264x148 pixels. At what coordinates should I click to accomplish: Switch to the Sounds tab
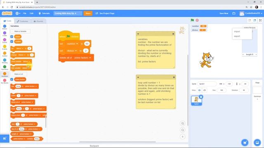pos(38,21)
